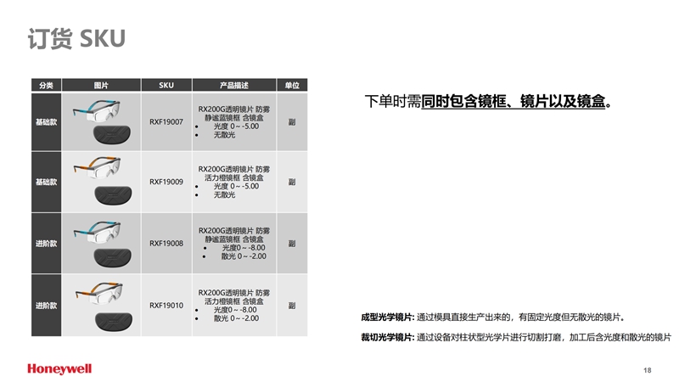679x382 pixels.
Task: Click the product description for RXF19007
Action: click(234, 122)
